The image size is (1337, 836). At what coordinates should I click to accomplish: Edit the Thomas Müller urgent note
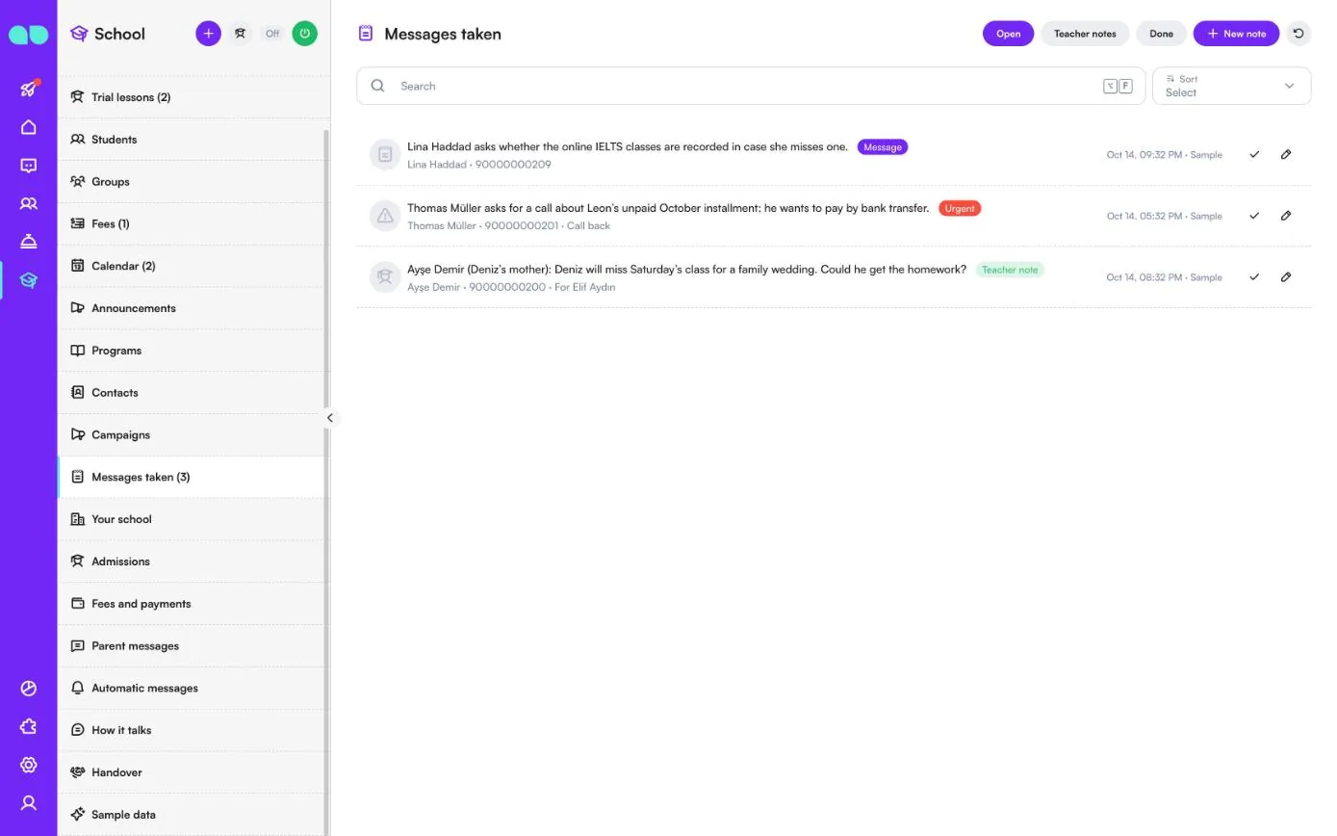click(1286, 216)
